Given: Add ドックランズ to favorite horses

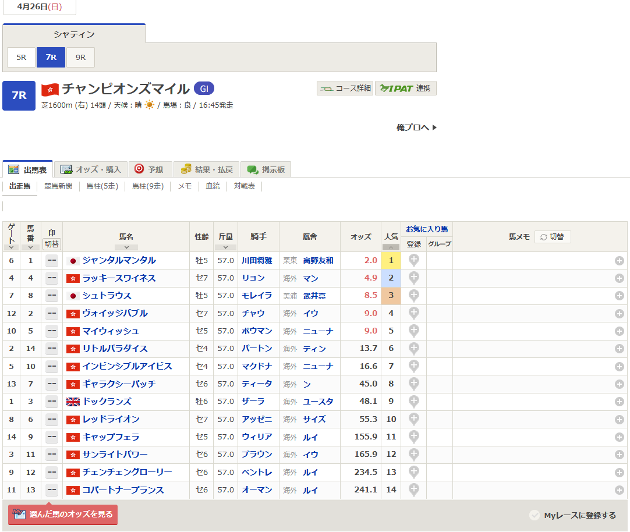Looking at the screenshot, I should [x=414, y=402].
